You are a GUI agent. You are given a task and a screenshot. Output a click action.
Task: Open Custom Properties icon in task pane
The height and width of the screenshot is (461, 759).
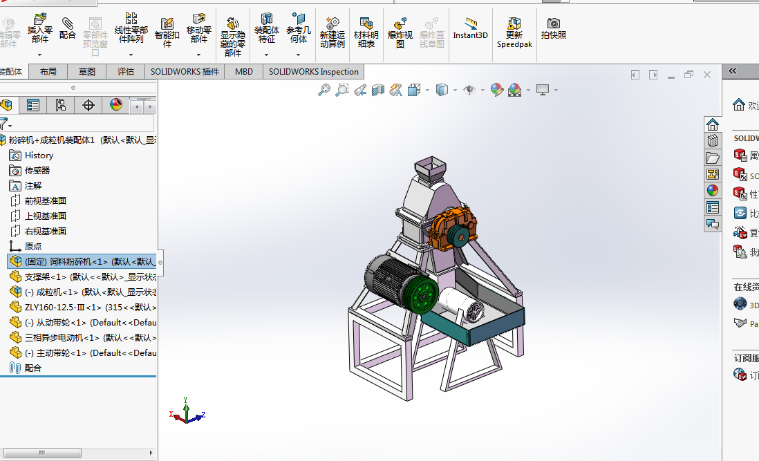click(x=713, y=208)
